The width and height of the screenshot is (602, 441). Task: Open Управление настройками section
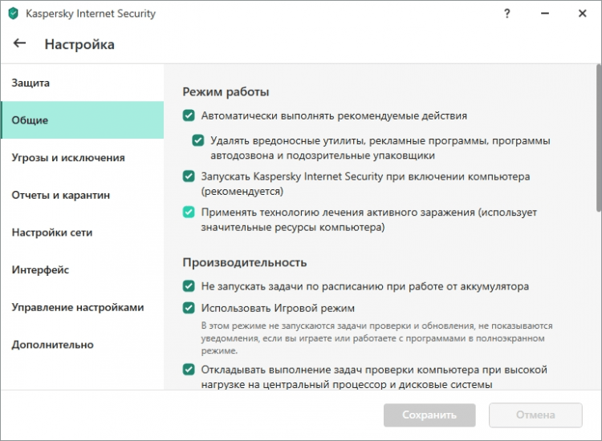click(x=78, y=307)
